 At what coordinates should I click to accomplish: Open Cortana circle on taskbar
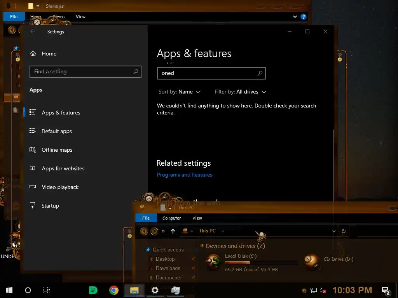click(28, 290)
